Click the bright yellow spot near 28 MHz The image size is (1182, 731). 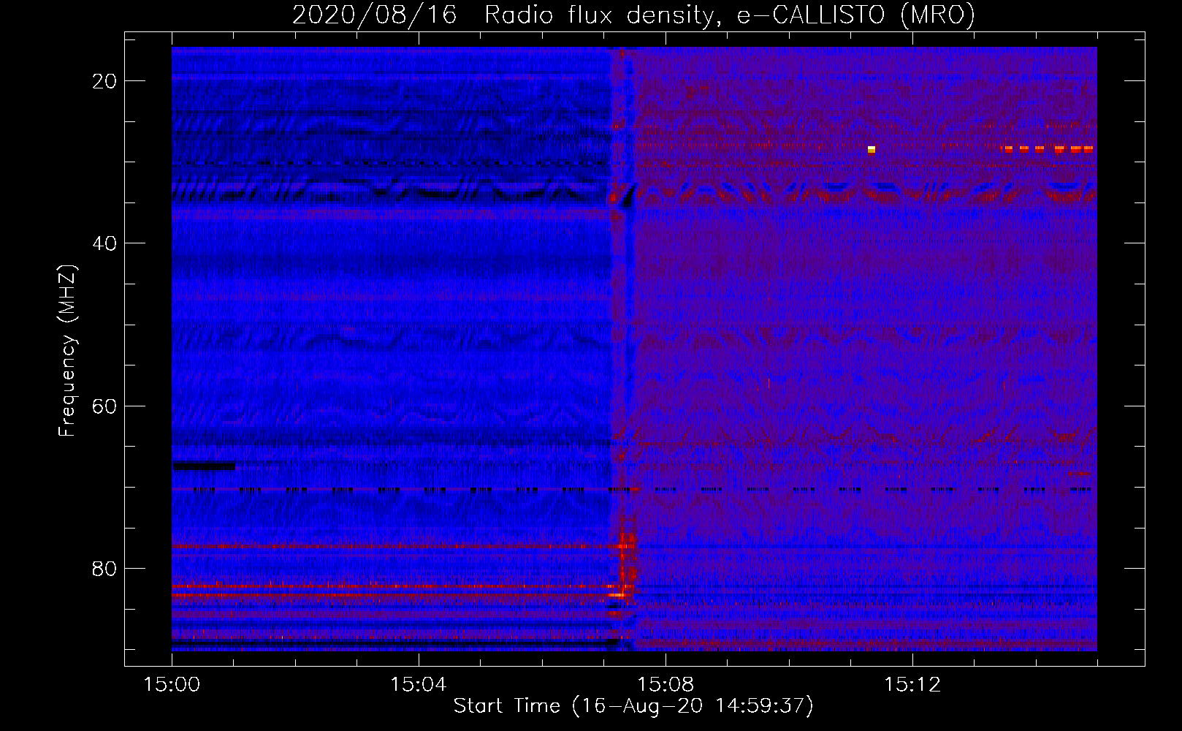tap(871, 150)
